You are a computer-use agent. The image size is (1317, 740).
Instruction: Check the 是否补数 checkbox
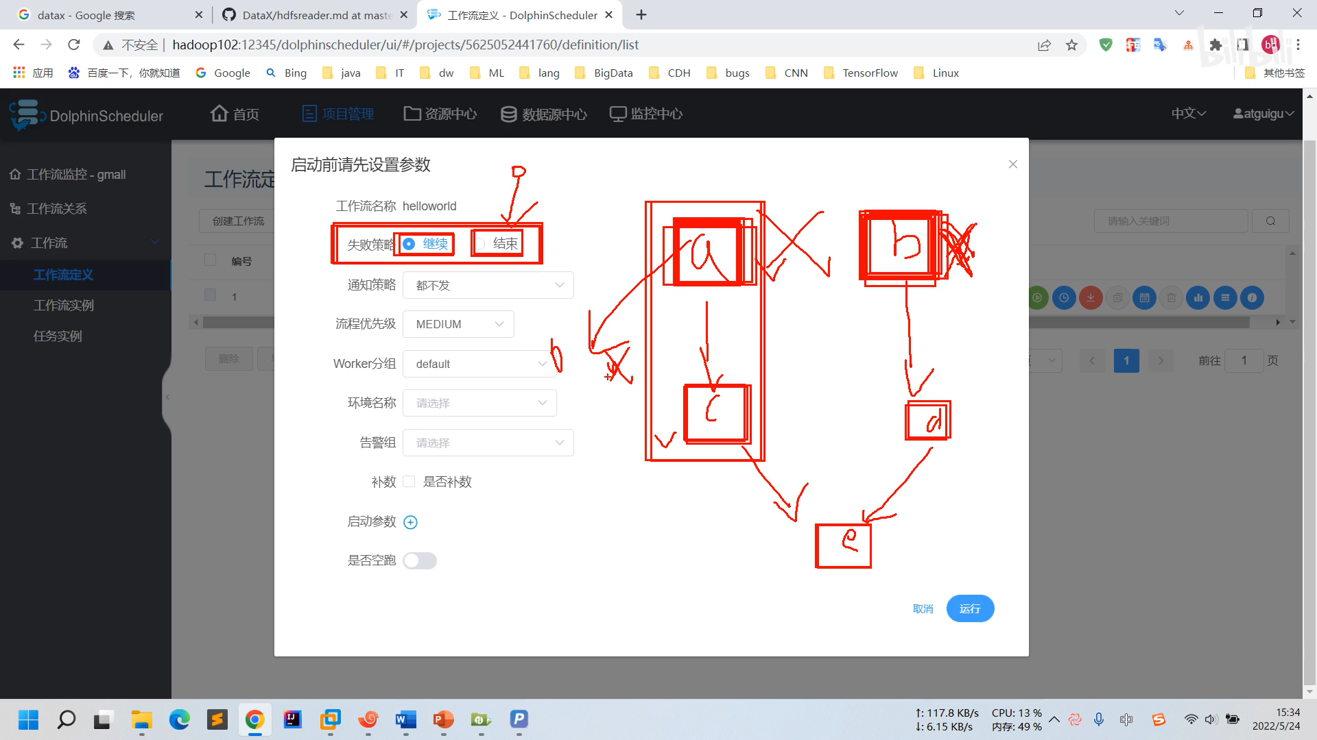410,482
